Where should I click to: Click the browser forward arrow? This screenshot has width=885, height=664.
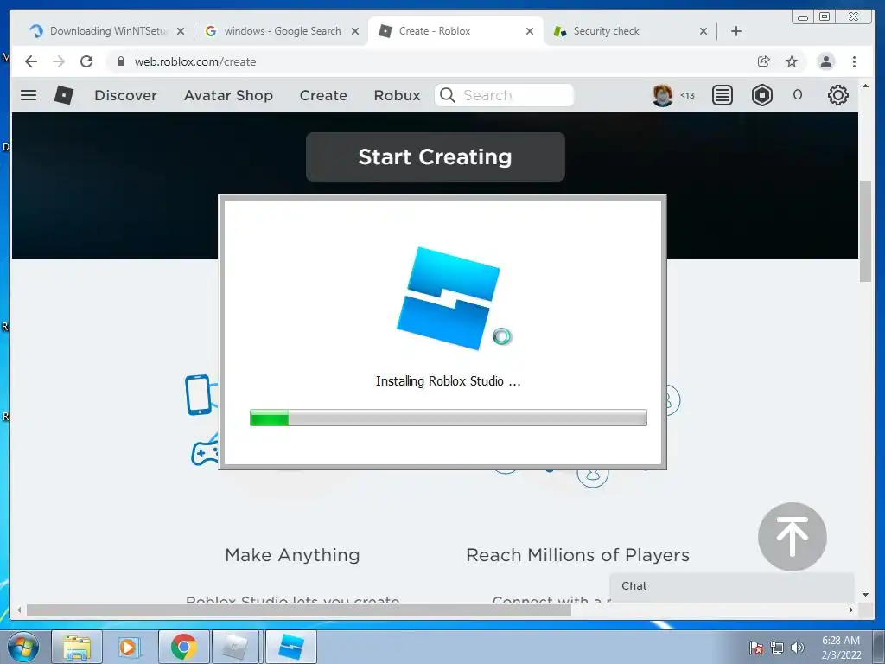pyautogui.click(x=59, y=61)
